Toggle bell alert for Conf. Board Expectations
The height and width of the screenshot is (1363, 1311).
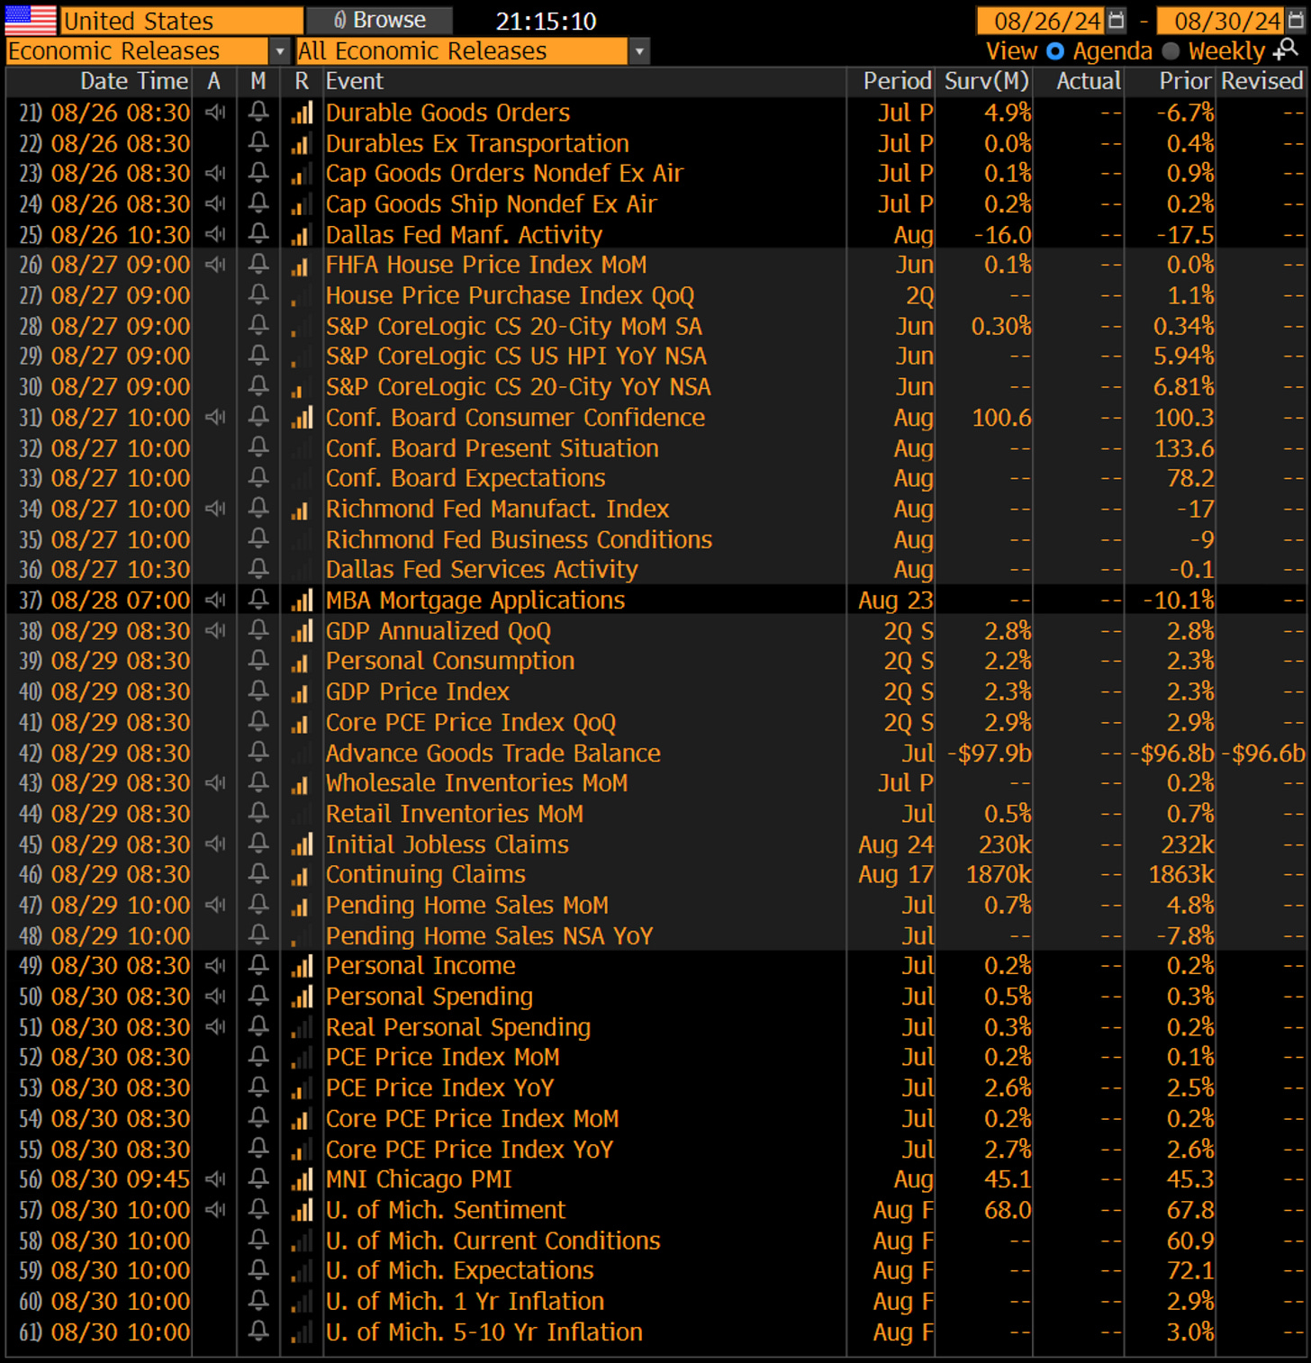pyautogui.click(x=258, y=478)
